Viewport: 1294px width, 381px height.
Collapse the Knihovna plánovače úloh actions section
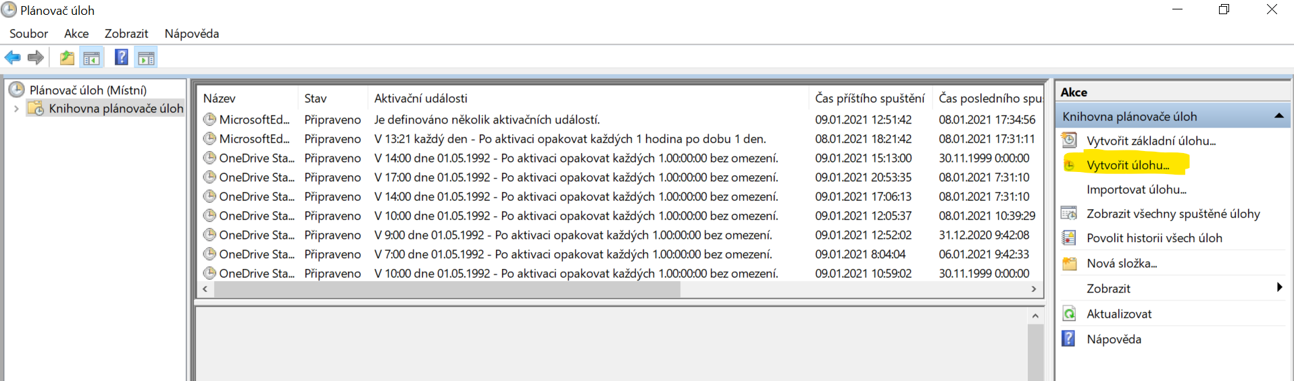1278,116
